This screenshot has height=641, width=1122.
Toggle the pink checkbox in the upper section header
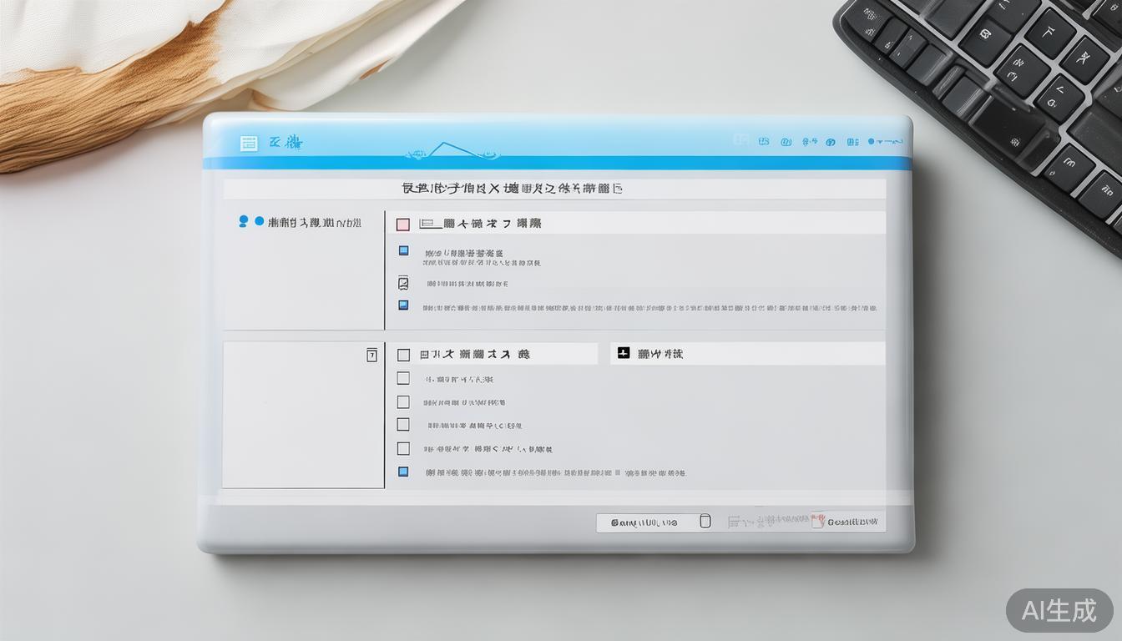click(402, 224)
